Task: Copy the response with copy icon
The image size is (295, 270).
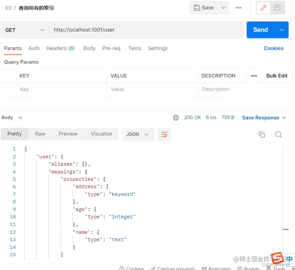Action: pos(262,134)
